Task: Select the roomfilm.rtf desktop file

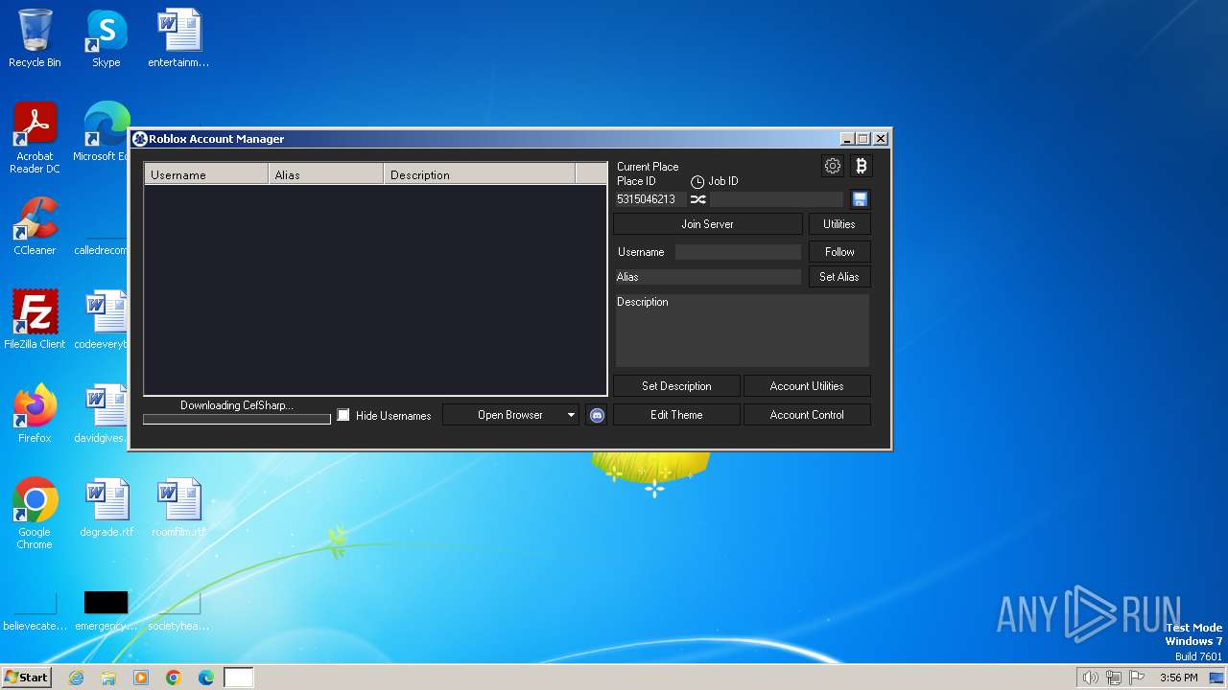Action: click(178, 508)
